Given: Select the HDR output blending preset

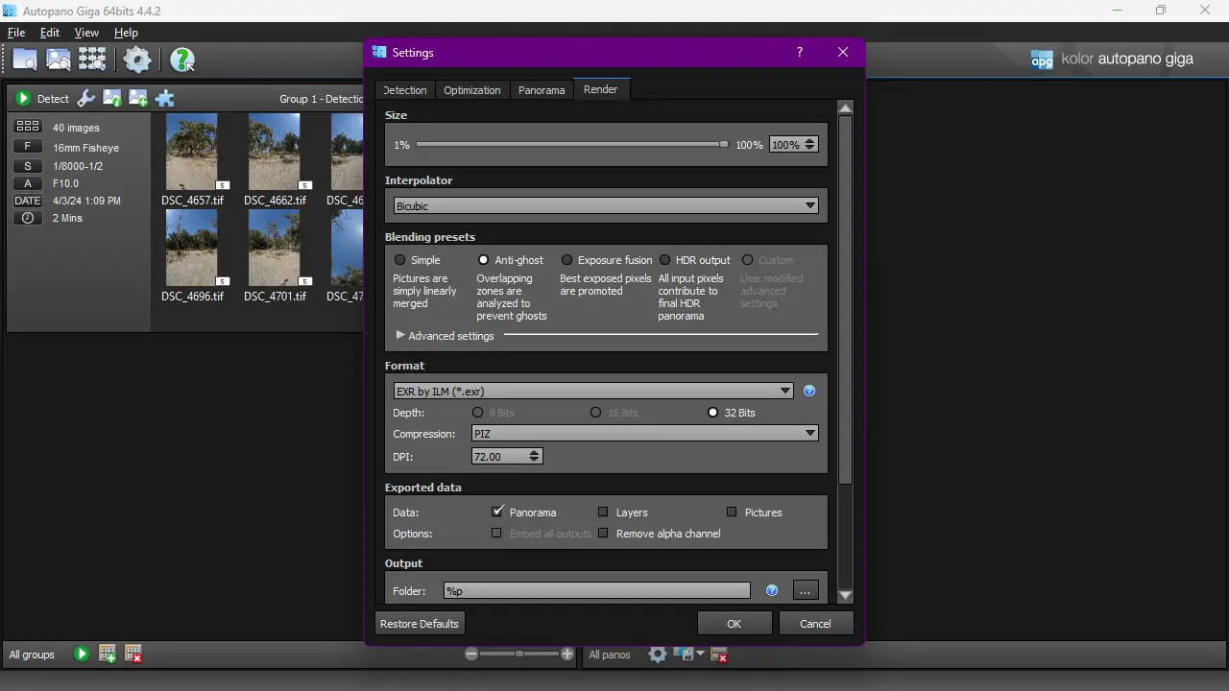Looking at the screenshot, I should [x=664, y=260].
